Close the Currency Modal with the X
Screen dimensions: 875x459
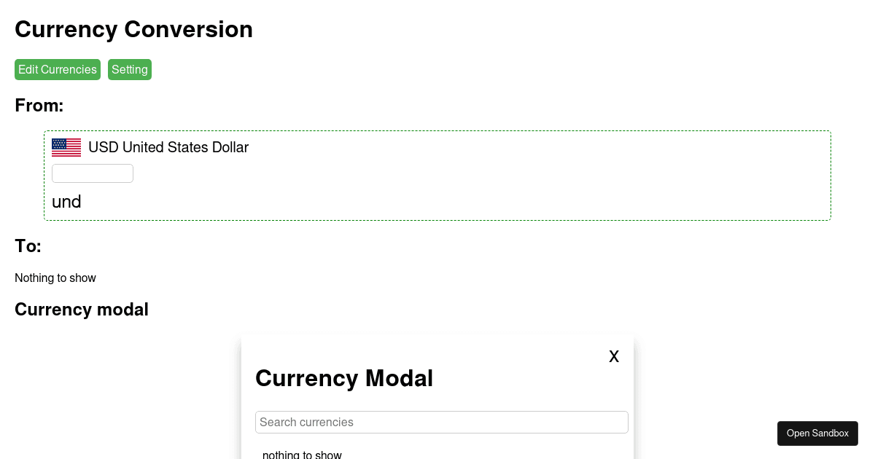tap(613, 356)
